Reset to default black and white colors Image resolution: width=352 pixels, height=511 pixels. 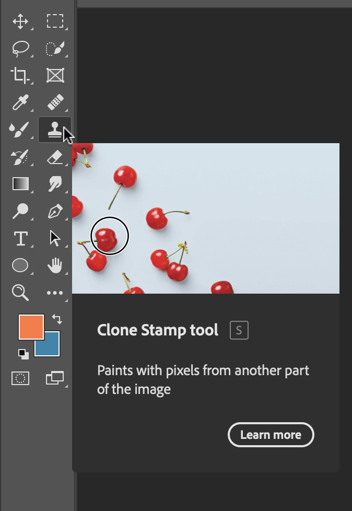click(23, 354)
